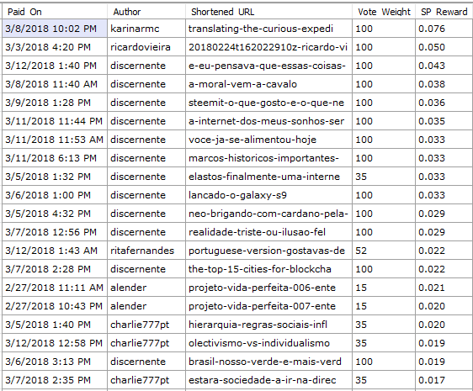The height and width of the screenshot is (391, 473).
Task: Click URL a-internet-dos-meus-sonhos-ser
Action: pos(268,121)
